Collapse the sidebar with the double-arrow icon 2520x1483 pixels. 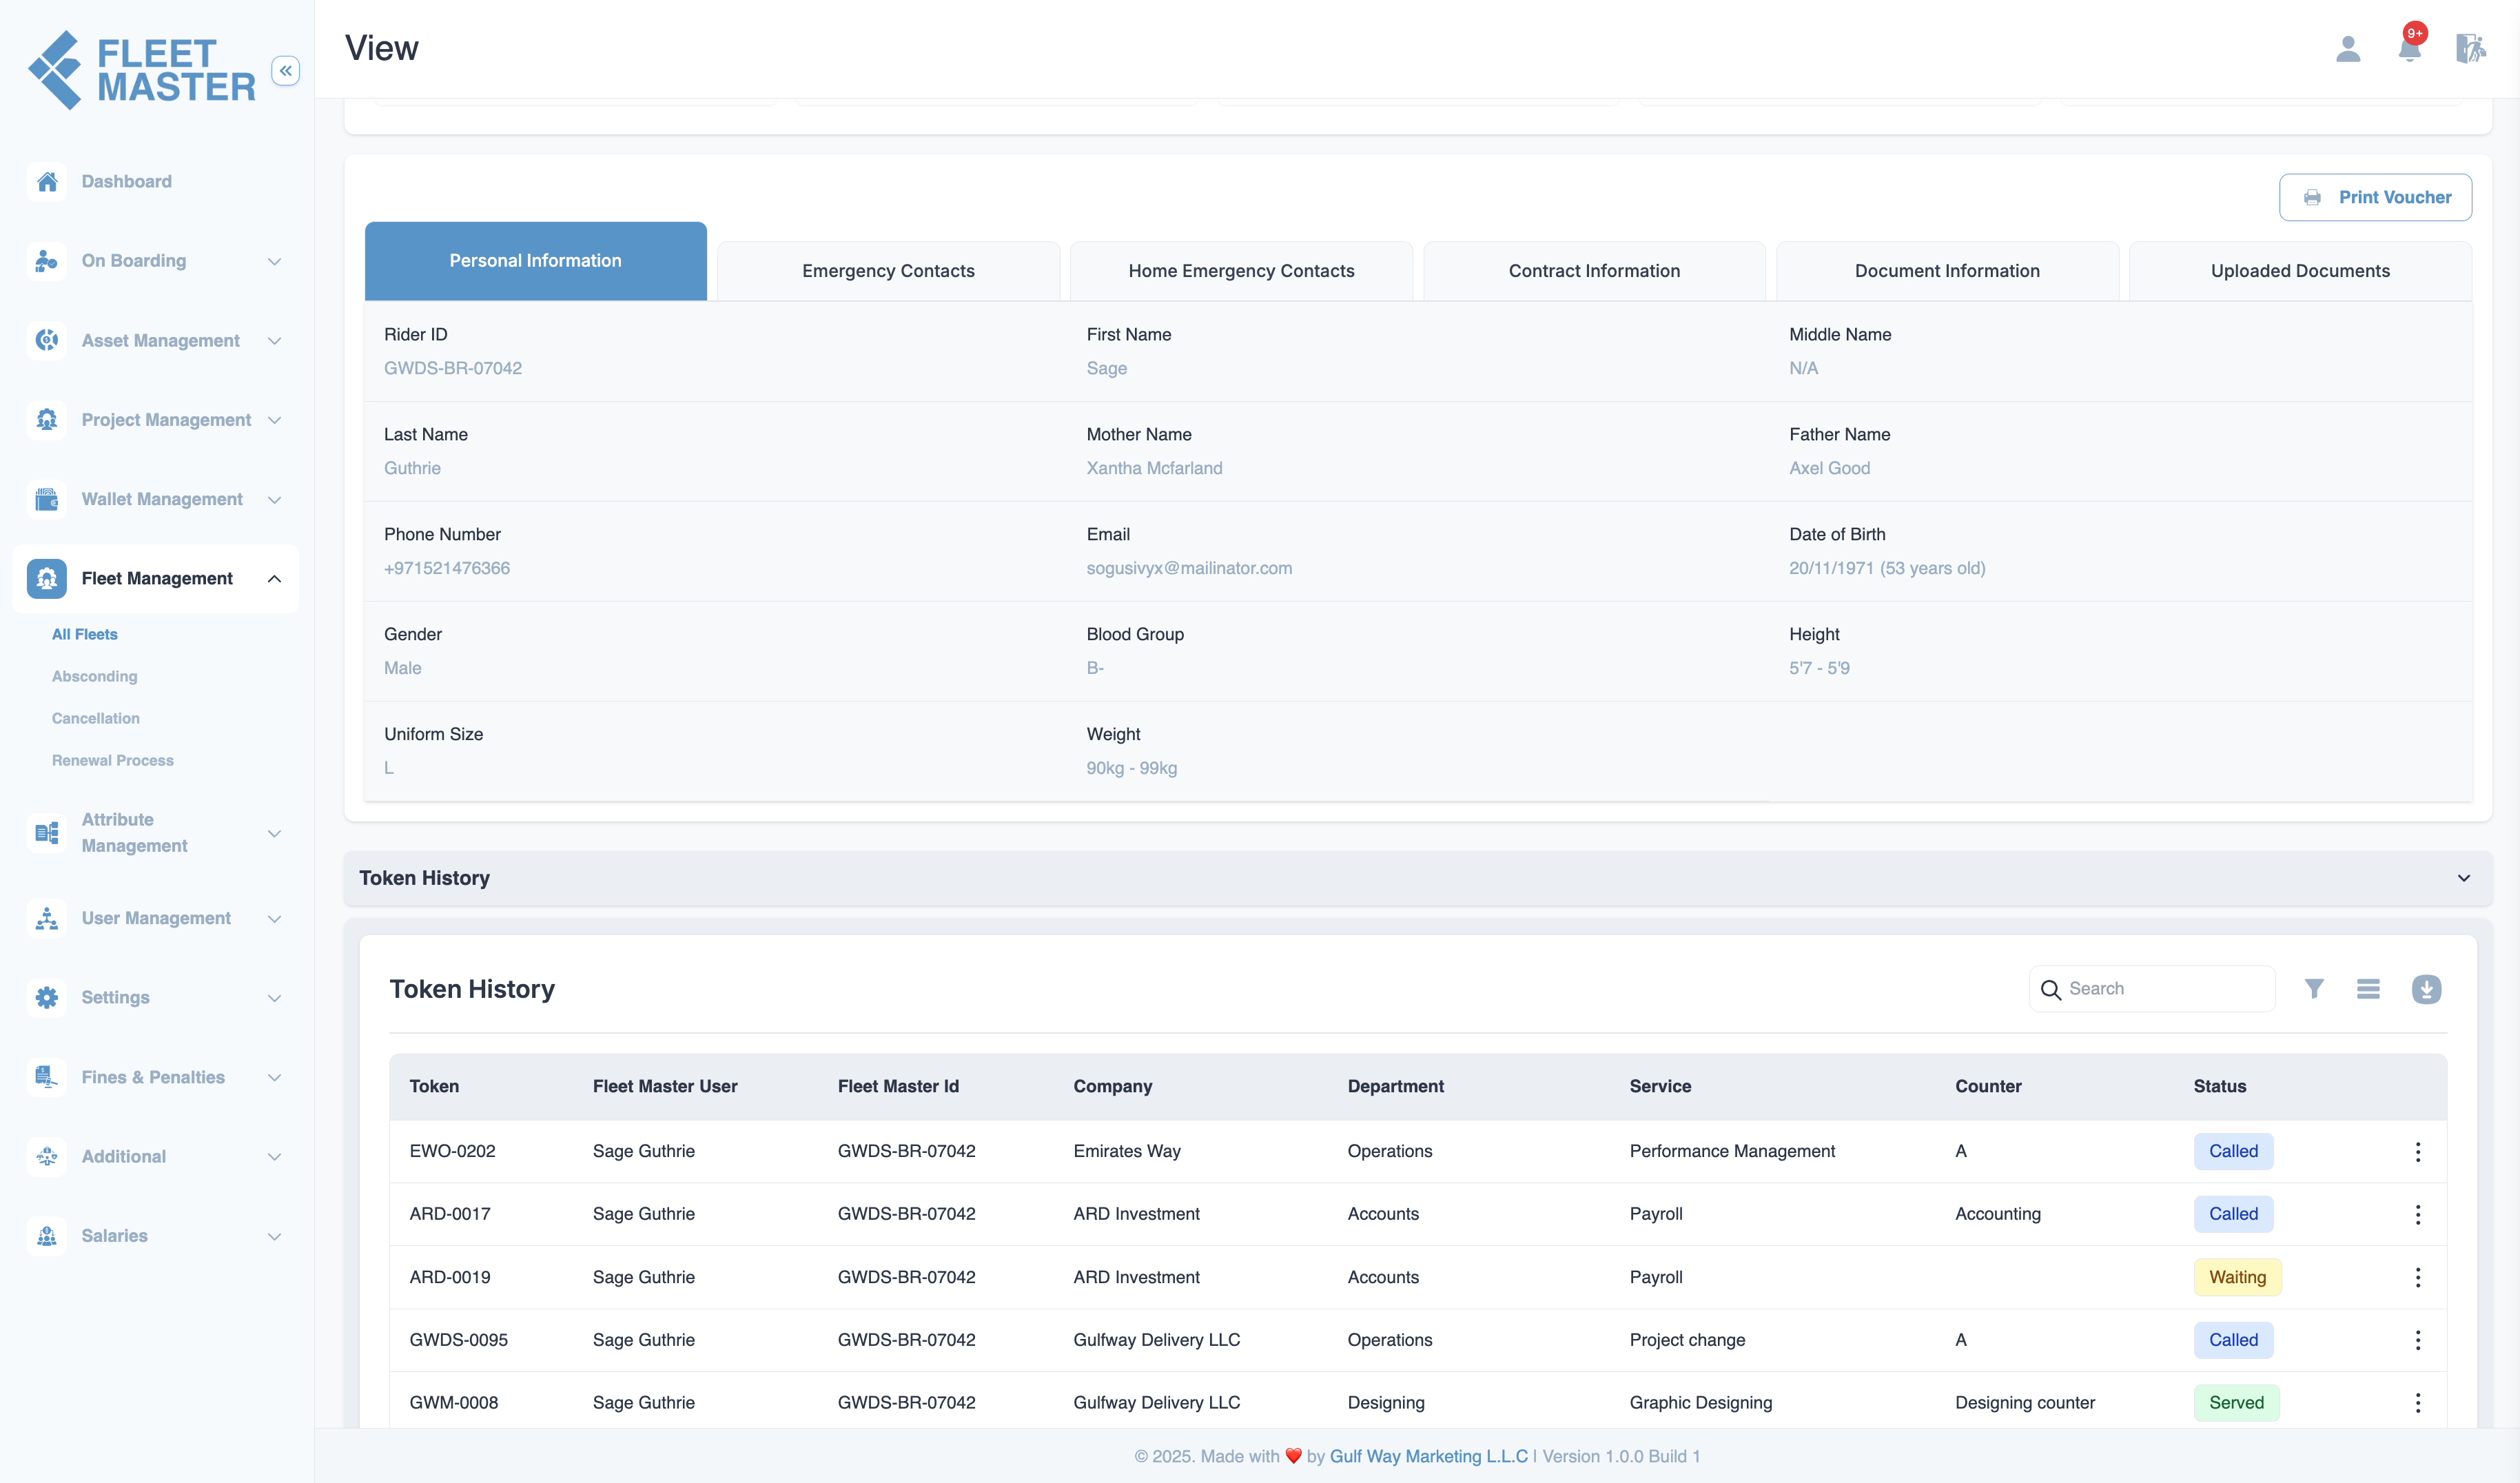point(286,70)
